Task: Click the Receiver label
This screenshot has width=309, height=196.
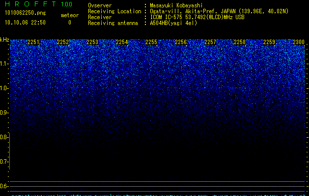Action: pos(100,17)
